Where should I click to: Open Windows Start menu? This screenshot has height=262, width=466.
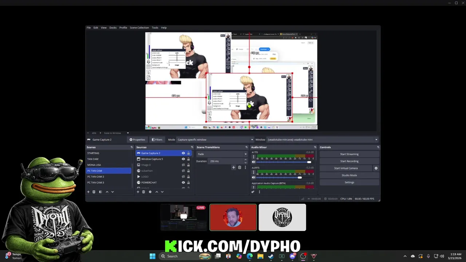tap(153, 256)
